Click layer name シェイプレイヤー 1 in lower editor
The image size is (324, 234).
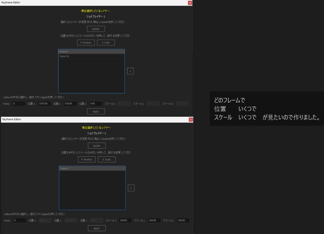[x=97, y=133]
